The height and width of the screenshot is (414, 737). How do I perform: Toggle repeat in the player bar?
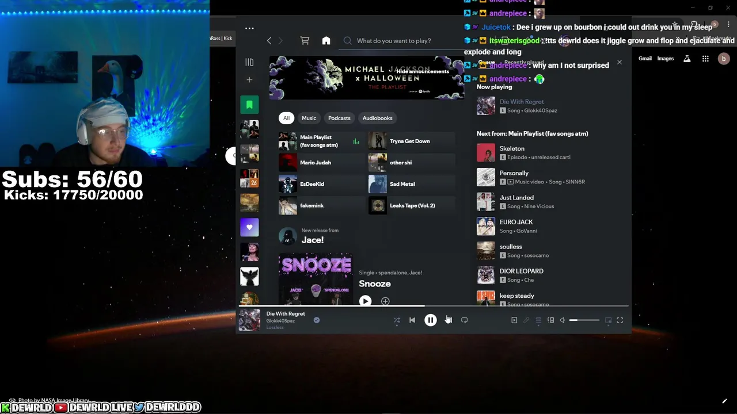pos(464,320)
